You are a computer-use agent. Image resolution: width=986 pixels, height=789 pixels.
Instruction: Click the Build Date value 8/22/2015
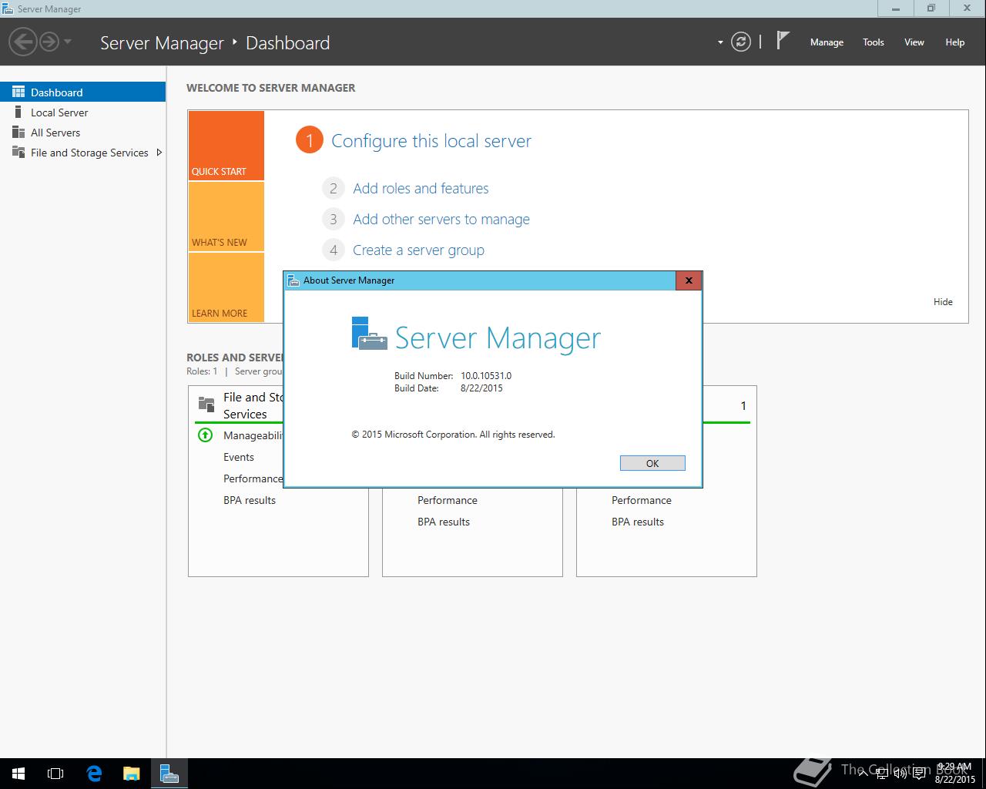[x=481, y=388]
